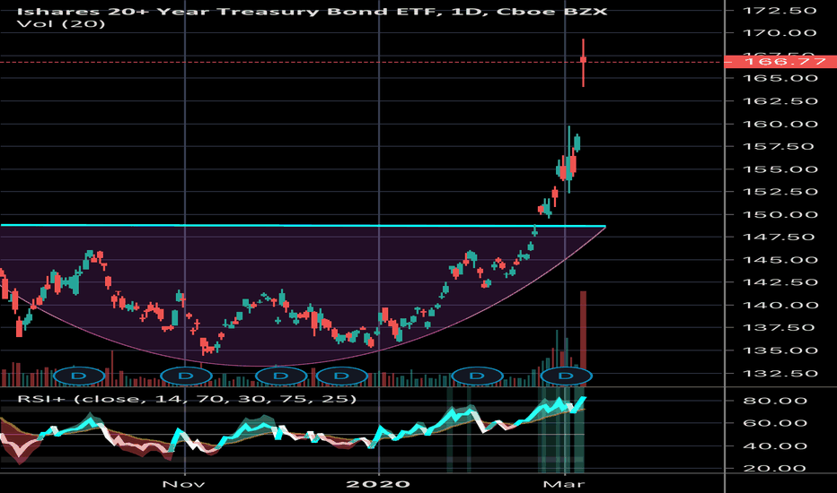The width and height of the screenshot is (837, 493).
Task: Click the D marker on the Mar gridline
Action: click(x=566, y=376)
